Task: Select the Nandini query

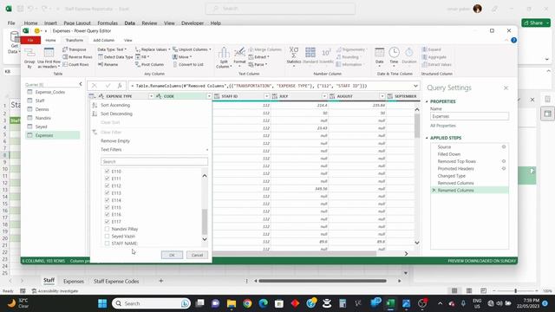Action: (x=42, y=118)
